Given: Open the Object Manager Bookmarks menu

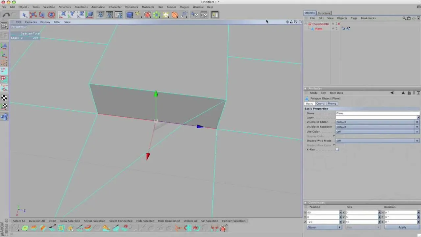Looking at the screenshot, I should click(368, 18).
